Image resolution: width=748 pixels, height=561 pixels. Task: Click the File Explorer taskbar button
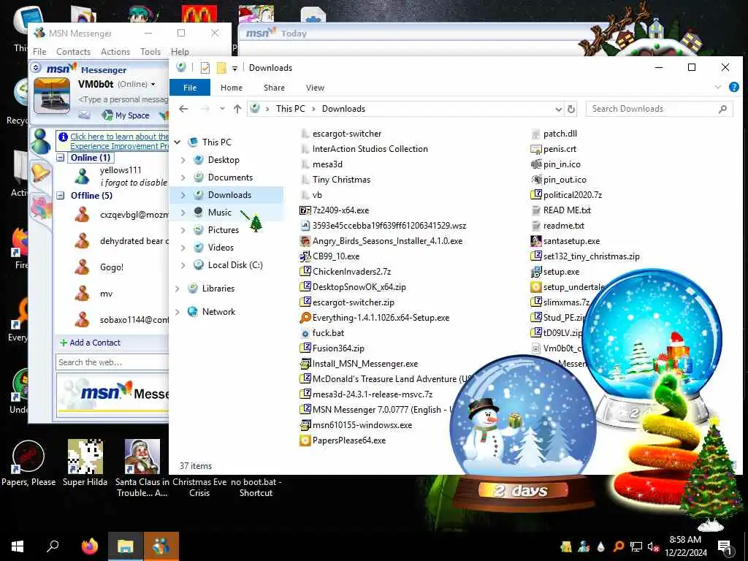point(126,546)
